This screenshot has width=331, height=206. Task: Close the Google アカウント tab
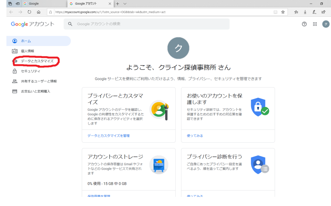click(x=110, y=4)
